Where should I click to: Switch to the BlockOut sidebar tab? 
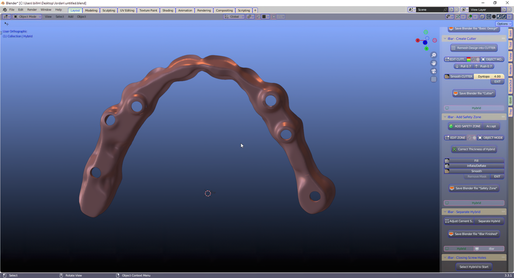tap(510, 85)
